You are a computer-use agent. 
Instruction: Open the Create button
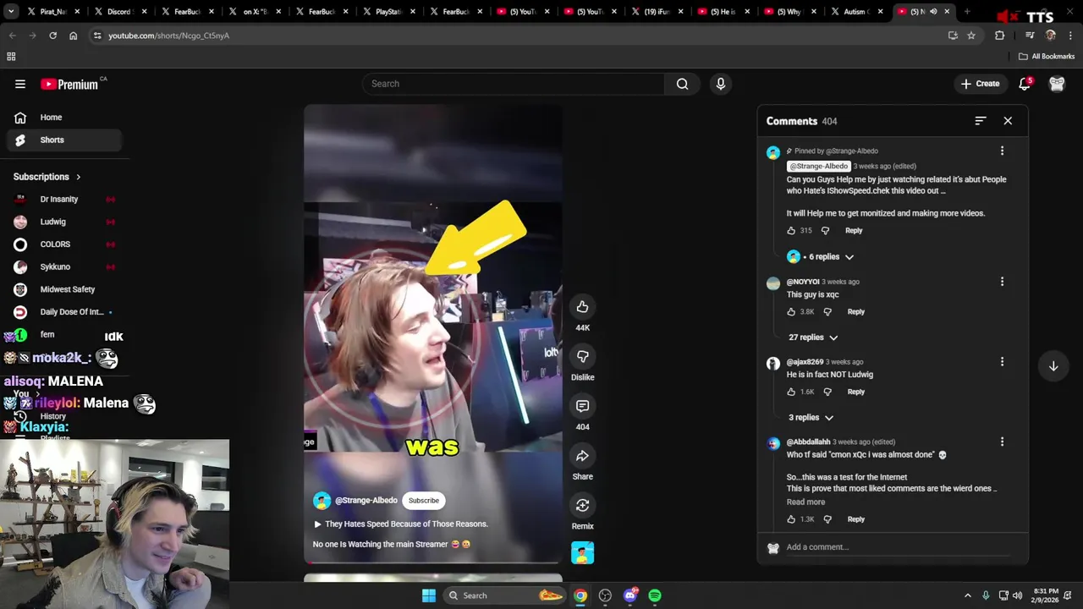coord(980,84)
